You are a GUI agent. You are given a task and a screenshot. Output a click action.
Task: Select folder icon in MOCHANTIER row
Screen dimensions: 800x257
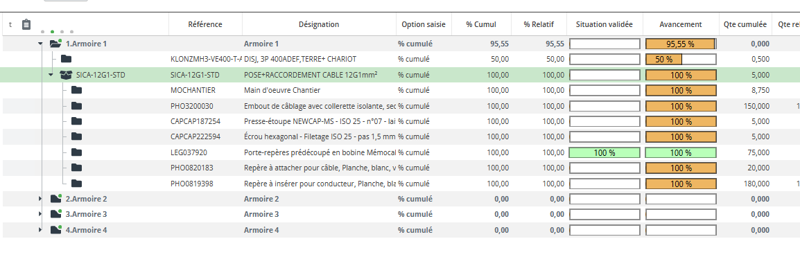pos(76,90)
